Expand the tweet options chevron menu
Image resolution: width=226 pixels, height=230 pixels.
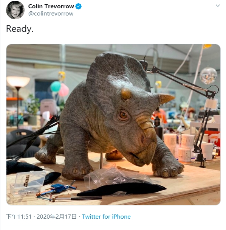click(218, 6)
